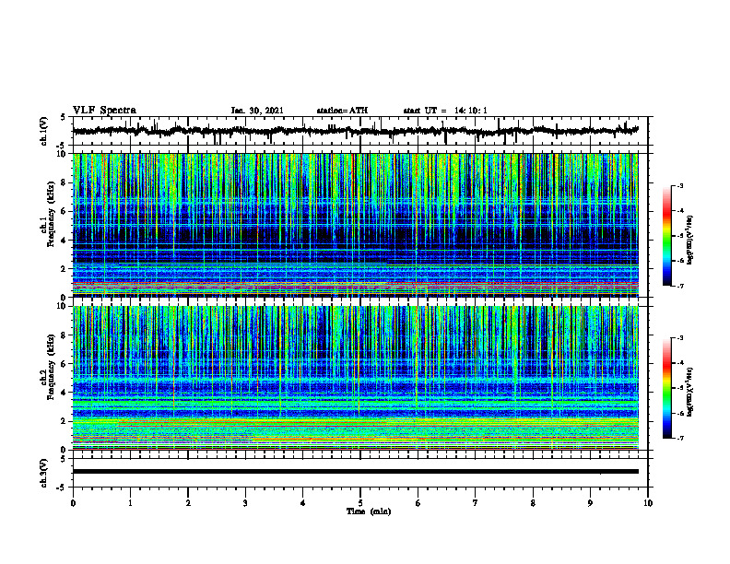Click the "-3" label on ch.2 color bar
Image resolution: width=730 pixels, height=564 pixels.
pyautogui.click(x=679, y=338)
